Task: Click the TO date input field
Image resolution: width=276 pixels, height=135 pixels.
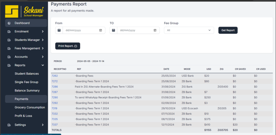Action: [x=135, y=30]
